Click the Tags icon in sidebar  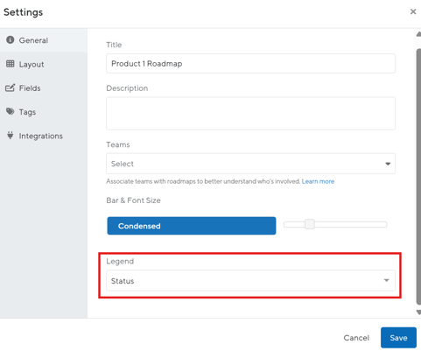point(11,111)
